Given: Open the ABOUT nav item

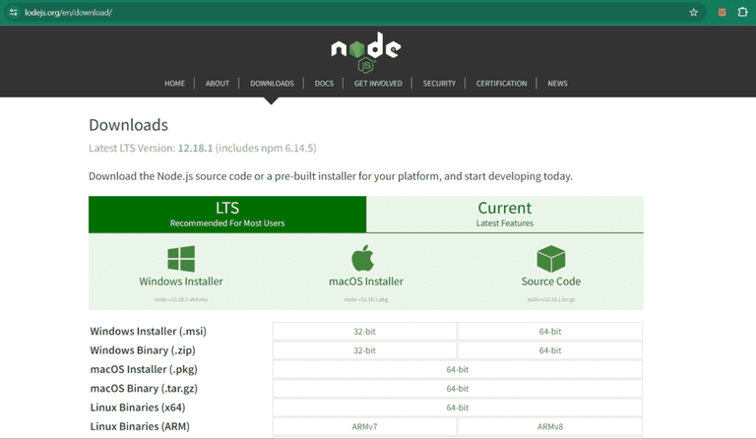Looking at the screenshot, I should (217, 84).
